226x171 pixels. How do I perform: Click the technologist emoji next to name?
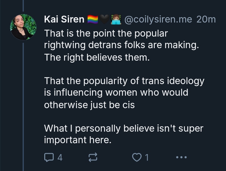click(116, 19)
